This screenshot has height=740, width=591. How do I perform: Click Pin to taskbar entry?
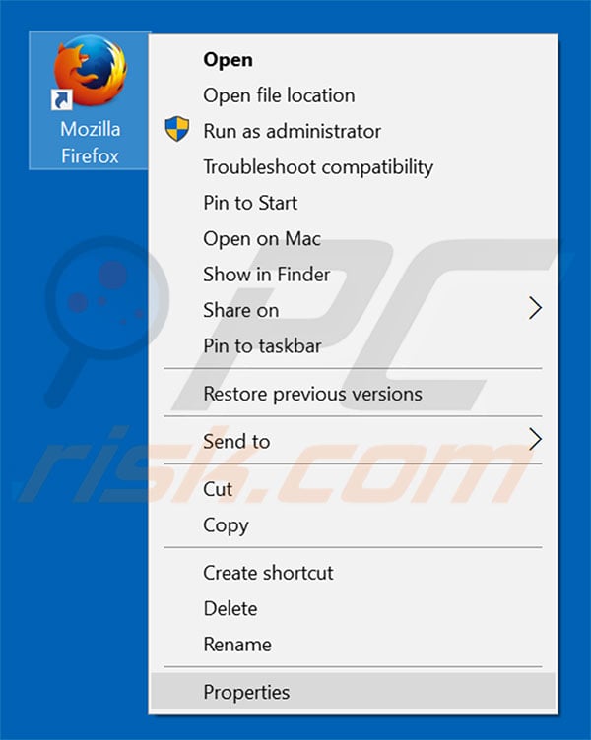(x=353, y=346)
